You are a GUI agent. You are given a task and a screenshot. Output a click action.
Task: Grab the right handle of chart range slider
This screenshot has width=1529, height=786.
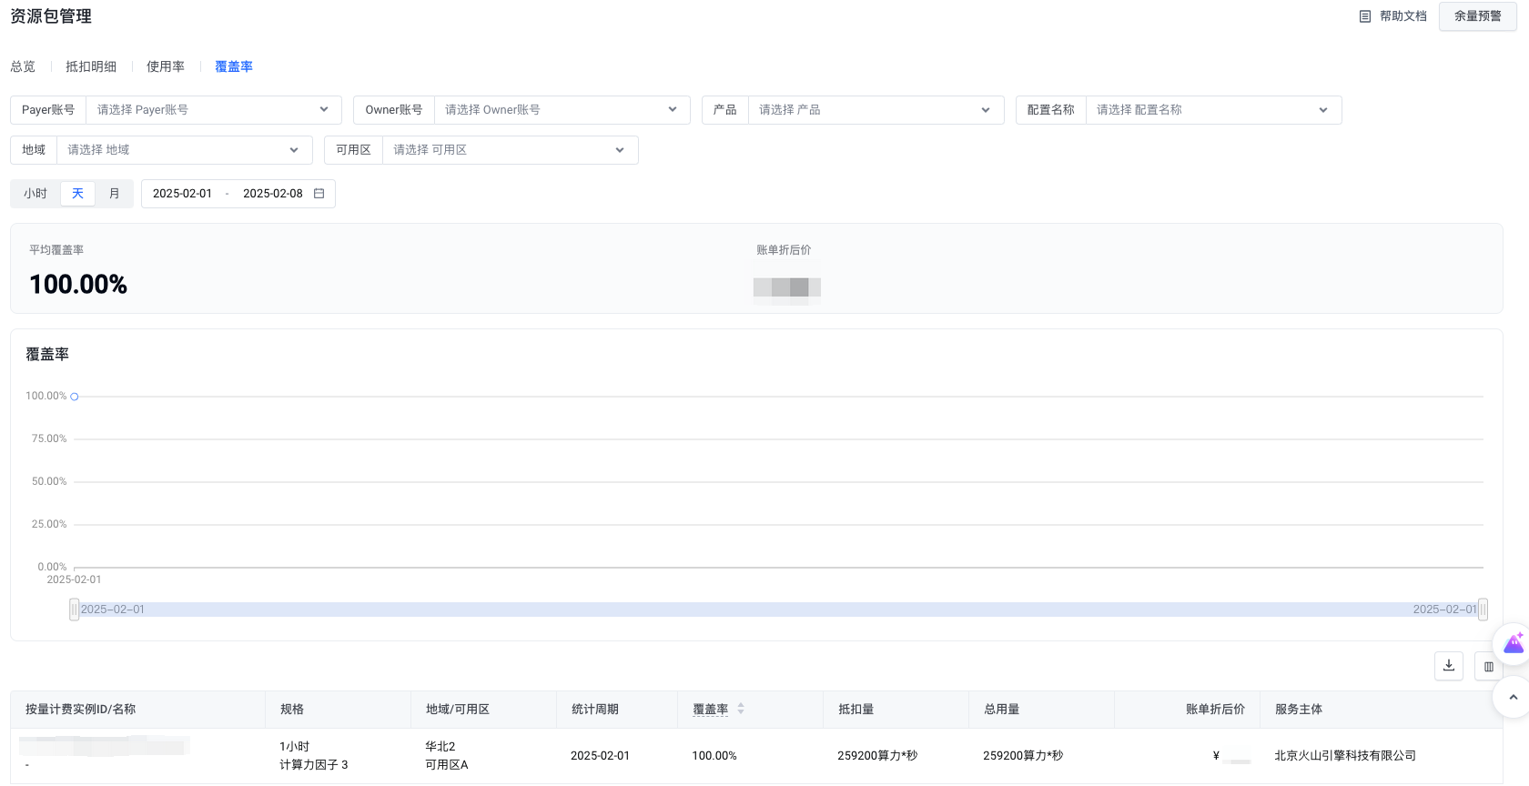click(1483, 610)
